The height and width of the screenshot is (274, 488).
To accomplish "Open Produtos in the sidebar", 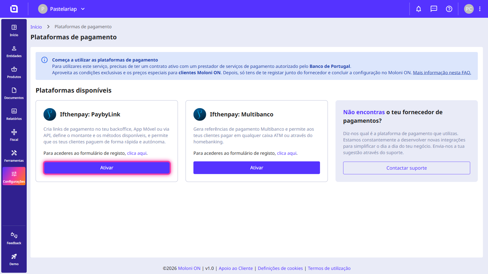I will (14, 72).
